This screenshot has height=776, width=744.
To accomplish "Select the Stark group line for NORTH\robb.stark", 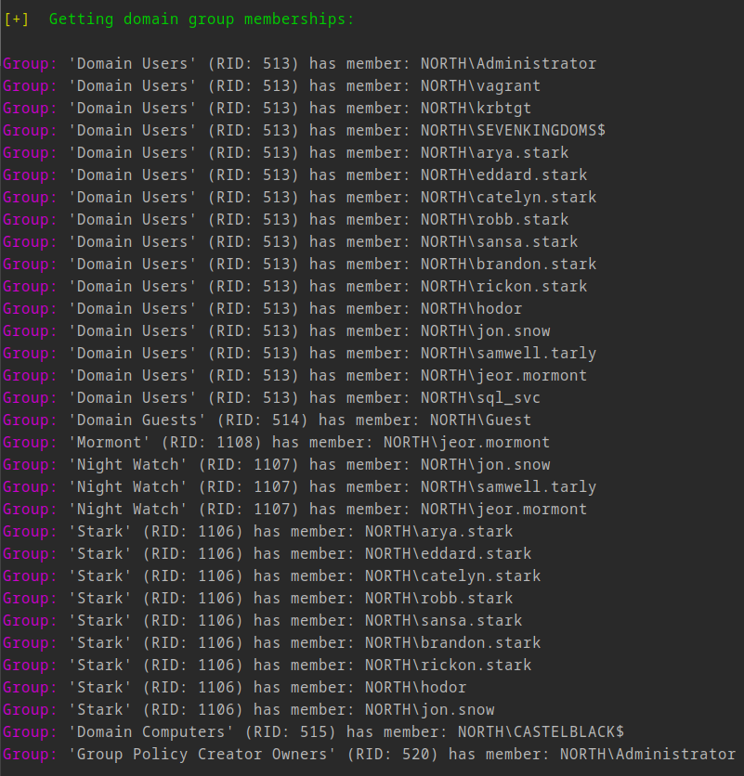I will pyautogui.click(x=258, y=599).
